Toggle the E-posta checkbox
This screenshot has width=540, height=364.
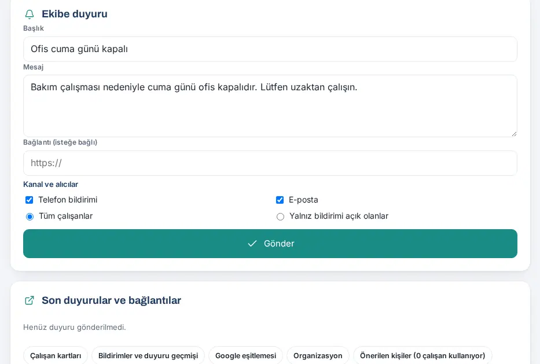280,200
